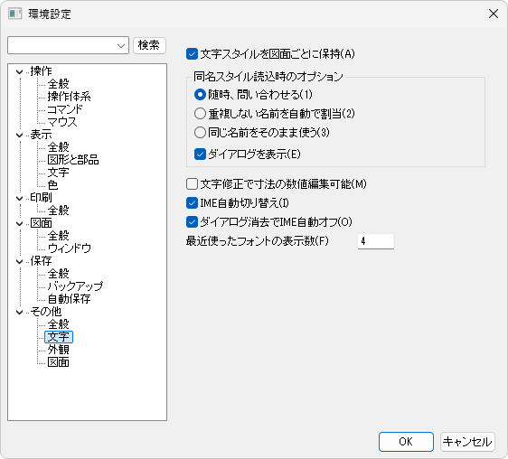This screenshot has height=459, width=508.
Task: Open ウィンドウ settings under 図面
Action: pyautogui.click(x=69, y=248)
